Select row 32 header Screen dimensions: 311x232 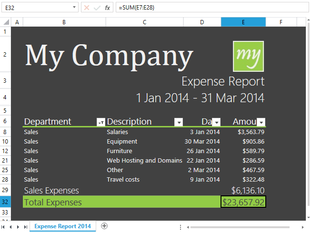[x=5, y=202]
